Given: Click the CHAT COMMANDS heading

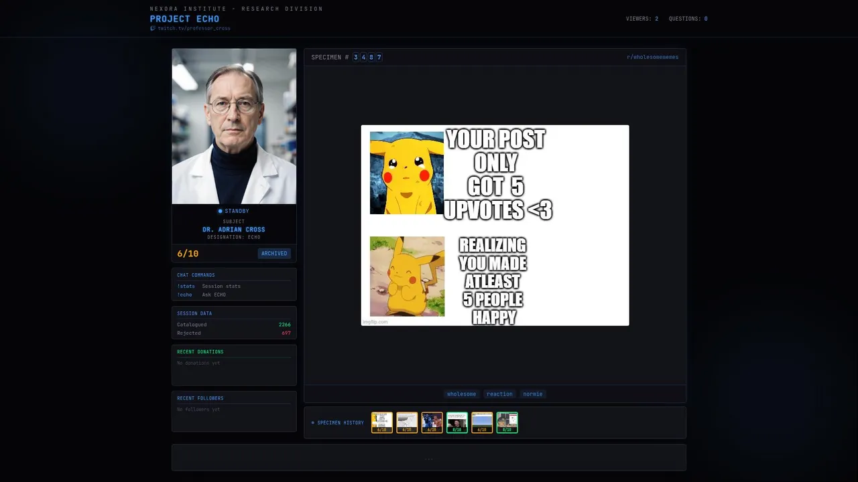Looking at the screenshot, I should coord(196,275).
